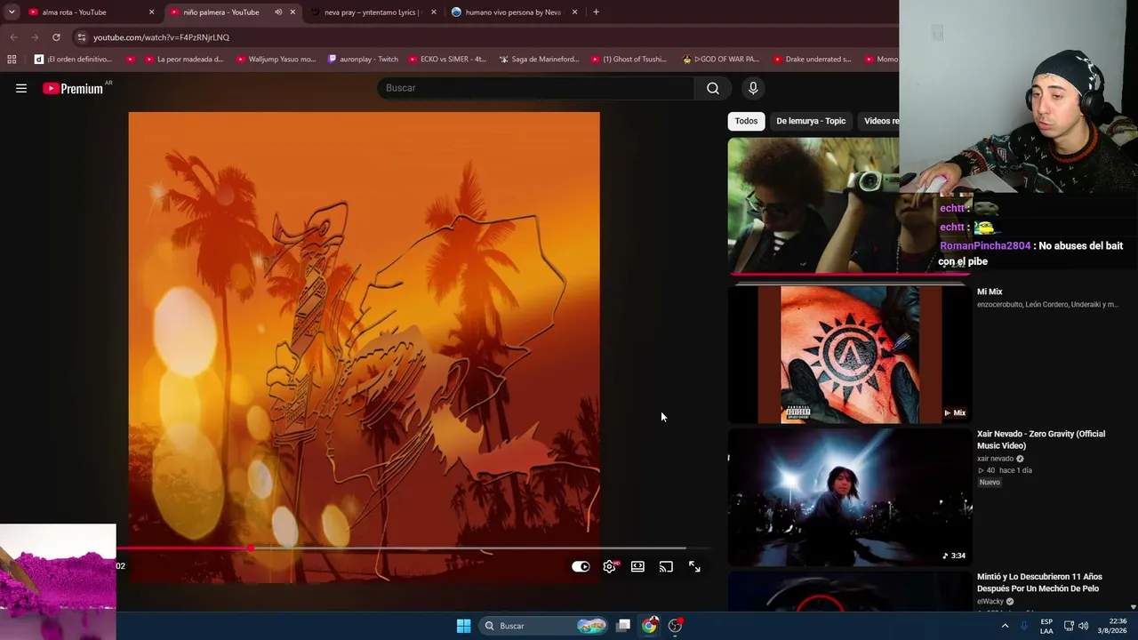
Task: Close the niño palmera tab
Action: (293, 12)
